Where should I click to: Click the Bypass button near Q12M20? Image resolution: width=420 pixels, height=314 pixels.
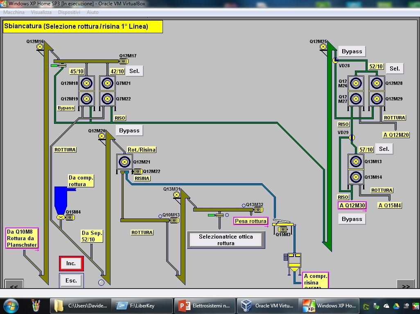pos(129,130)
